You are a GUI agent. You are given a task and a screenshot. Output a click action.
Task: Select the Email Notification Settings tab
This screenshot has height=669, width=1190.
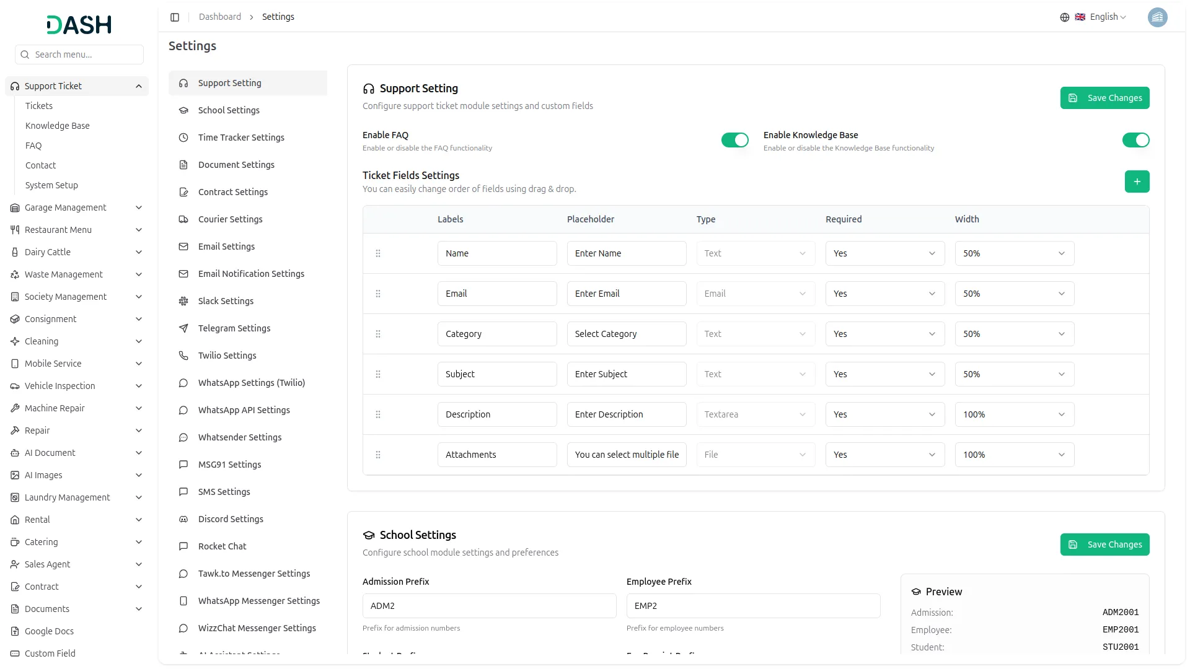pyautogui.click(x=248, y=274)
